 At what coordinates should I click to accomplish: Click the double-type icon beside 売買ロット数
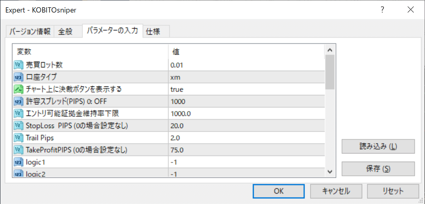click(18, 65)
